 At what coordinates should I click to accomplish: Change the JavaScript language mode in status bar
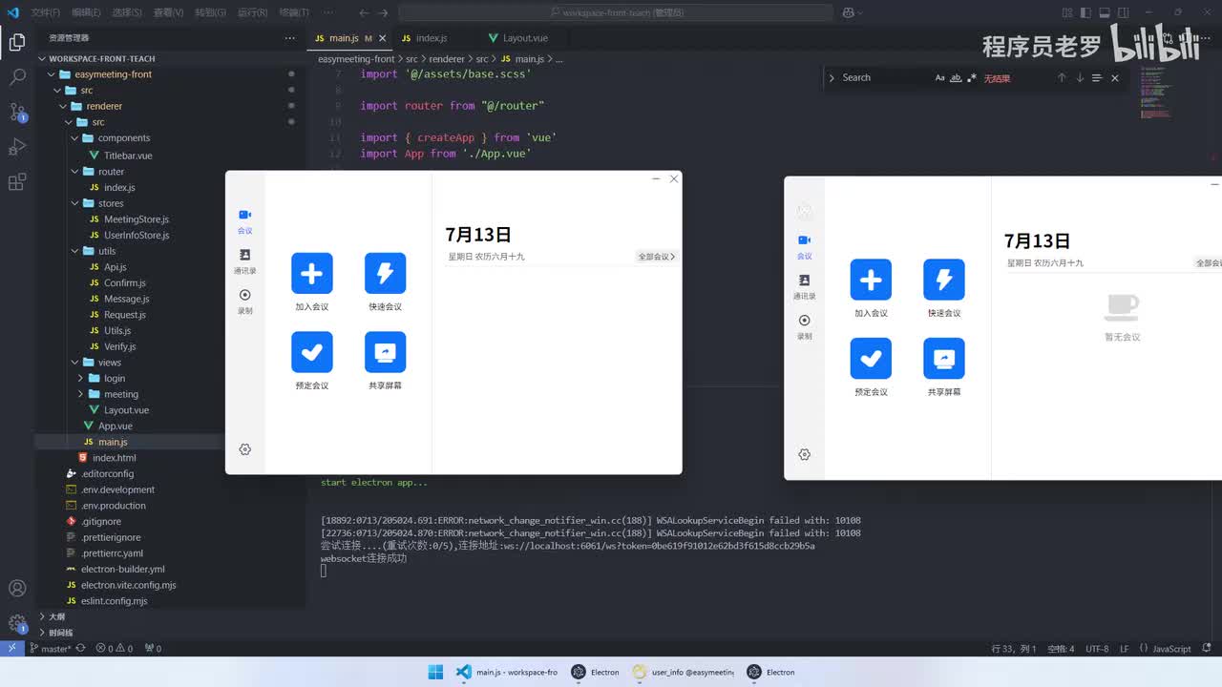pos(1171,649)
